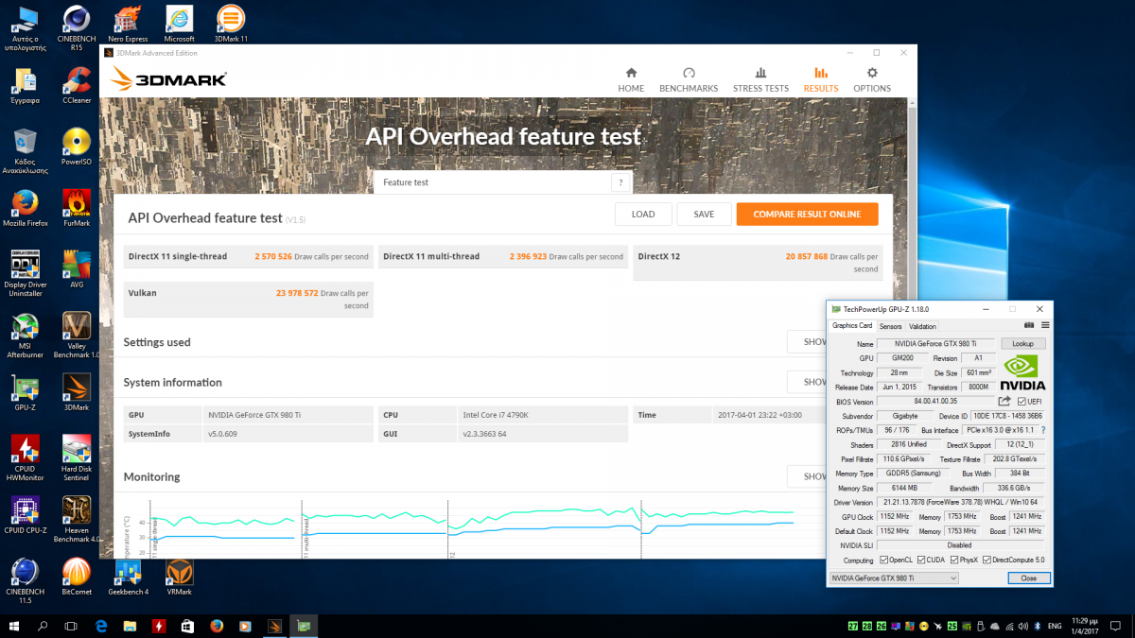
Task: Open the GPU selection dropdown in GPU-Z
Action: point(894,578)
